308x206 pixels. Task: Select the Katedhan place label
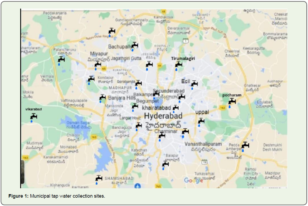tap(139, 150)
